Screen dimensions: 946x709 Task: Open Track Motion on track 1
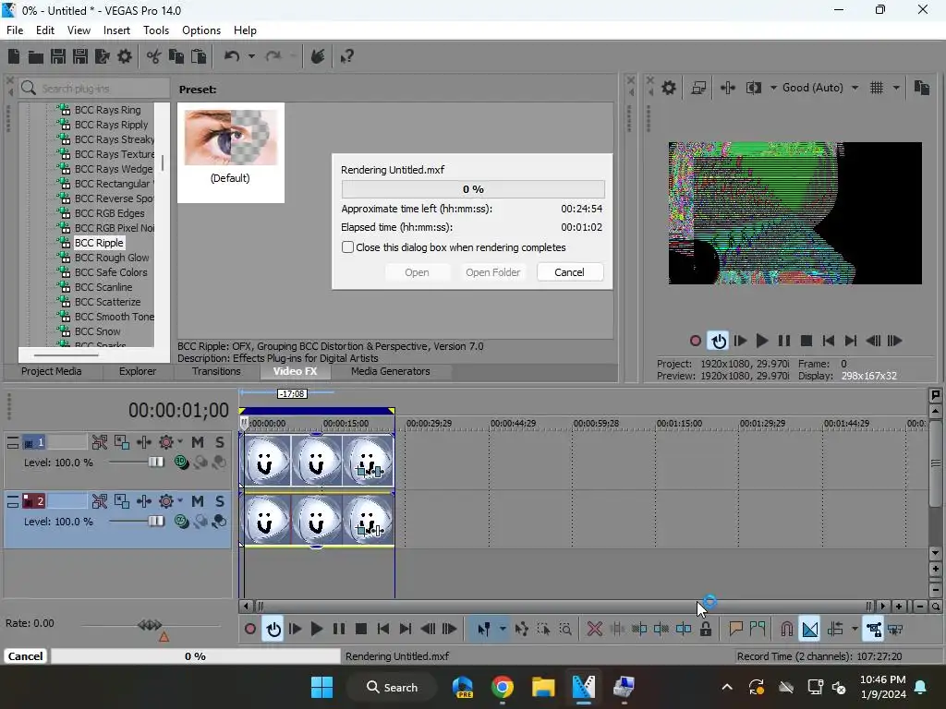coord(121,442)
